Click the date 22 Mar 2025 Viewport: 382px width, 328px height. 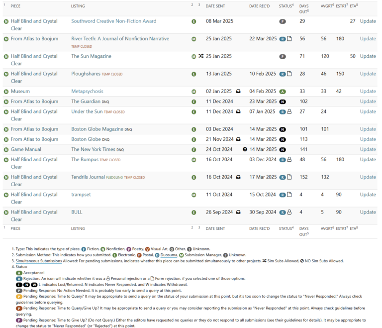click(263, 39)
